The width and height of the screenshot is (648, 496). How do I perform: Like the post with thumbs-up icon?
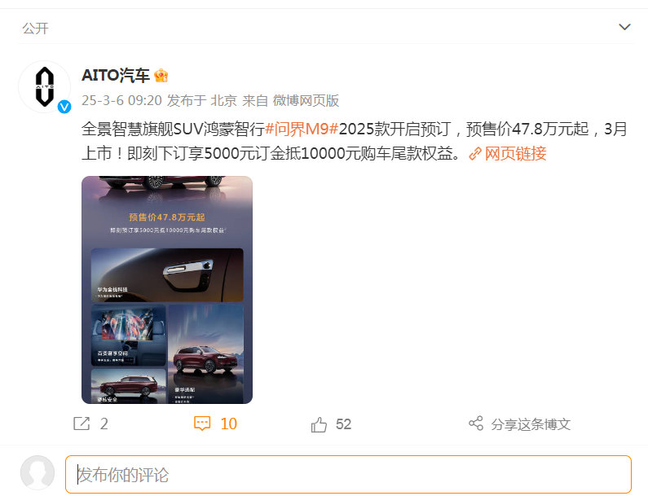(319, 424)
